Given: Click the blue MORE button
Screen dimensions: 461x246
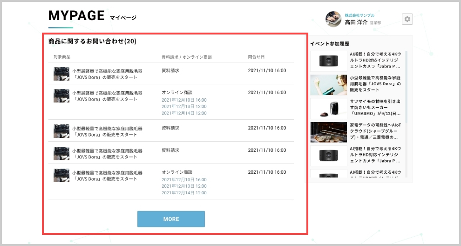Looking at the screenshot, I should tap(171, 219).
